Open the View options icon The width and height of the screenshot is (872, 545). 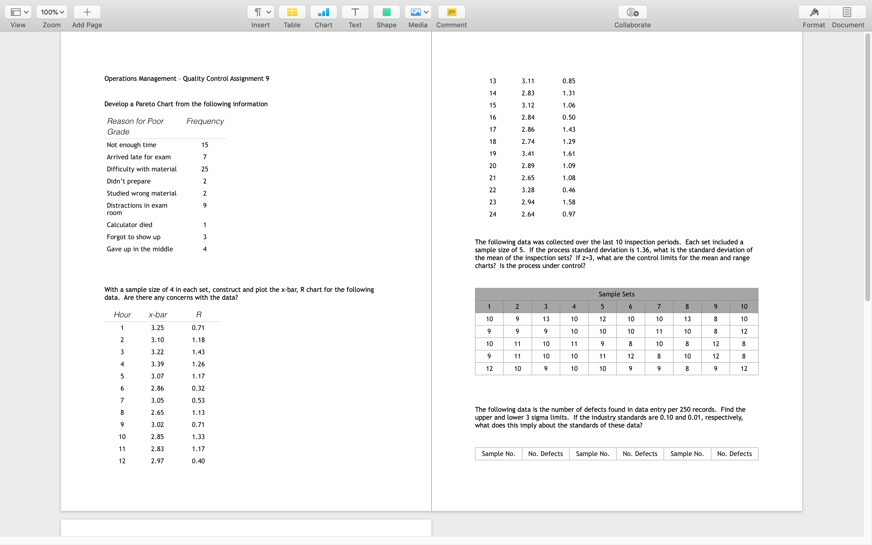pyautogui.click(x=15, y=12)
